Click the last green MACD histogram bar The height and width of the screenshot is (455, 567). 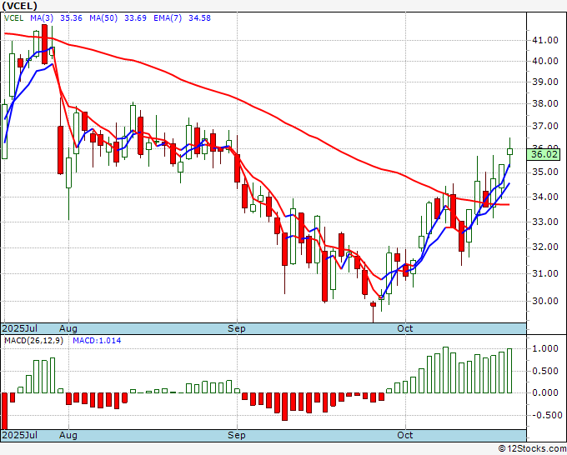coord(509,371)
